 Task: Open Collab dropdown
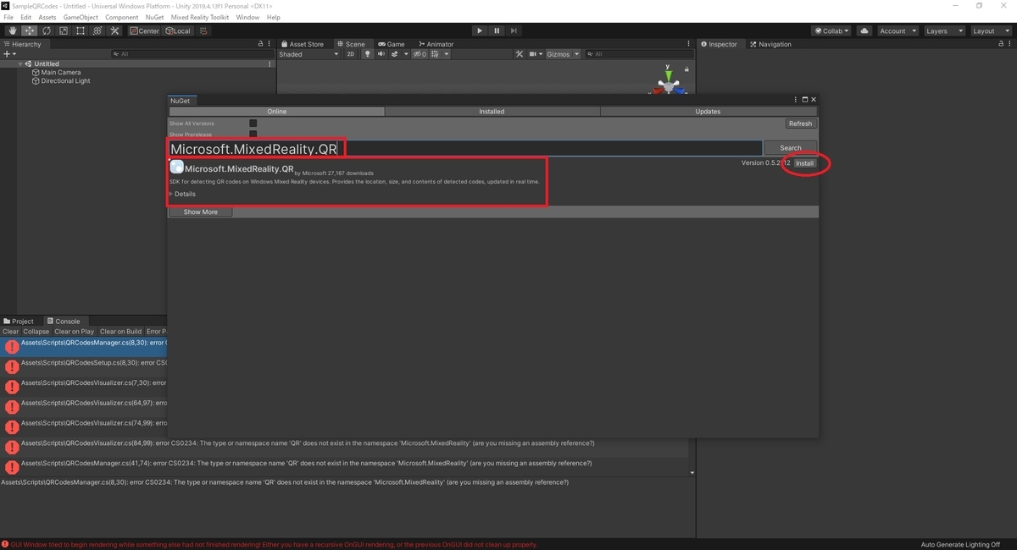click(832, 30)
